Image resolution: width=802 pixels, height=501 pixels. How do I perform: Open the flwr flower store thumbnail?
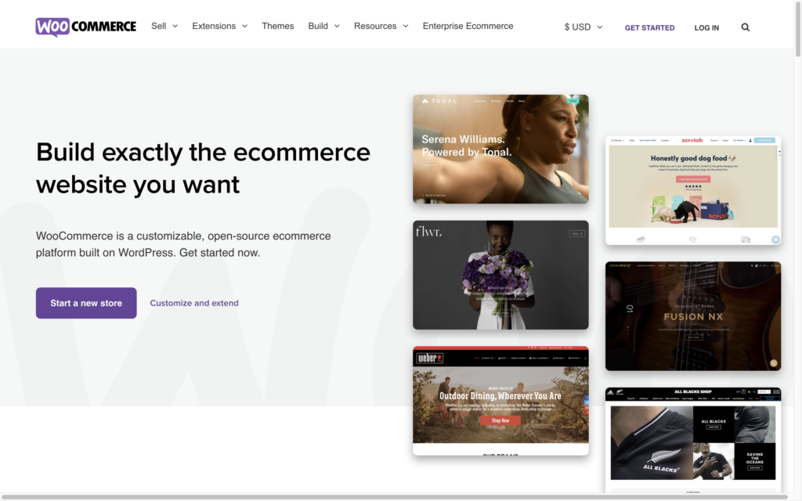click(500, 275)
